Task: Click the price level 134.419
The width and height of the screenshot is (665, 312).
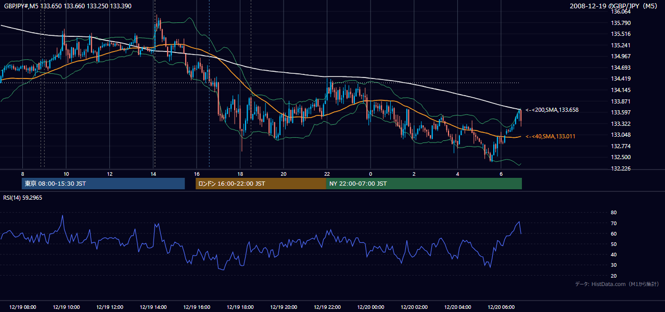Action: tap(620, 79)
